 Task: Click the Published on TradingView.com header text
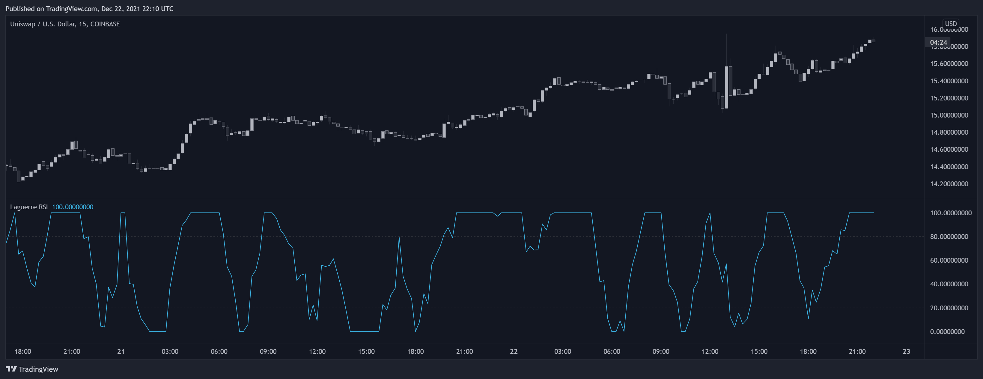point(89,8)
